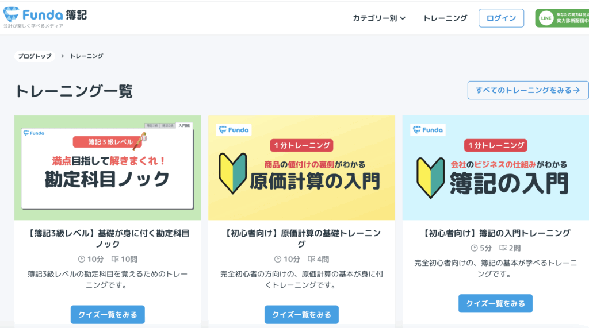This screenshot has height=328, width=589.
Task: Click the beginner leaf mark on 原価計算の入門
Action: click(x=233, y=172)
